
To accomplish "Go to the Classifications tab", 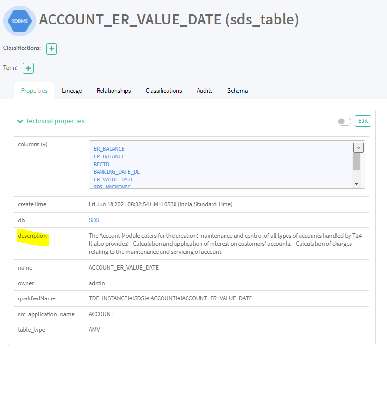I will click(163, 91).
